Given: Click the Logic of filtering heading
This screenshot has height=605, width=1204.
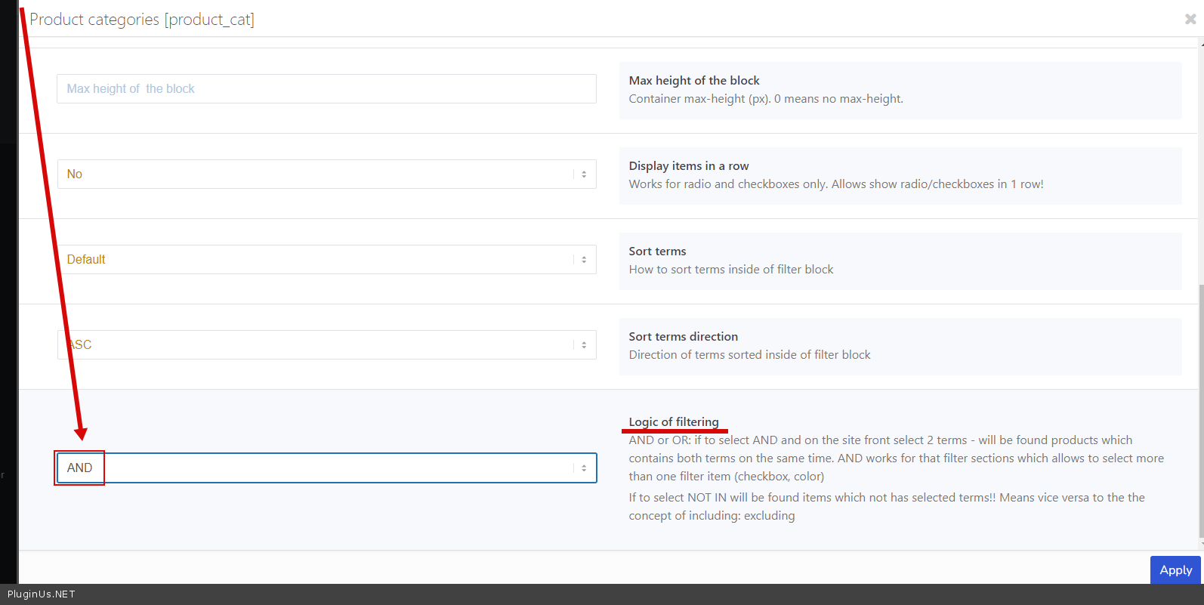Looking at the screenshot, I should 674,422.
